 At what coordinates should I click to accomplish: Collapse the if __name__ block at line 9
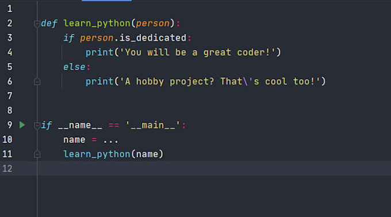click(37, 126)
